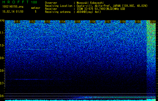The width and height of the screenshot is (158, 101).
Task: Click the 0200 time marker
Action: tap(153, 22)
